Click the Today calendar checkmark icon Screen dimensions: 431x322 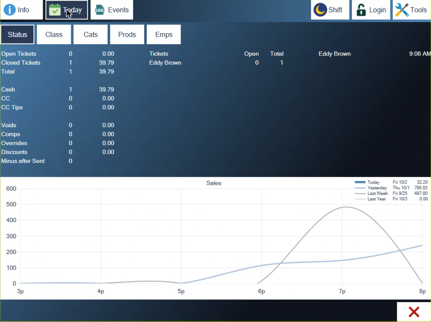(x=55, y=10)
